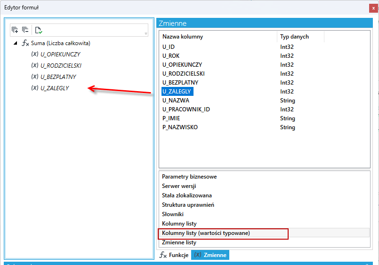Select P_NAZWISKO row in variables list
This screenshot has width=379, height=265.
(180, 127)
